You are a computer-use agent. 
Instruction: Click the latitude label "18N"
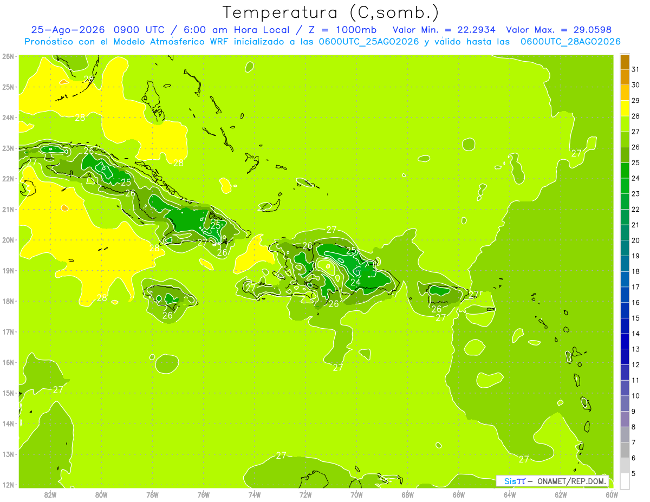pos(8,301)
